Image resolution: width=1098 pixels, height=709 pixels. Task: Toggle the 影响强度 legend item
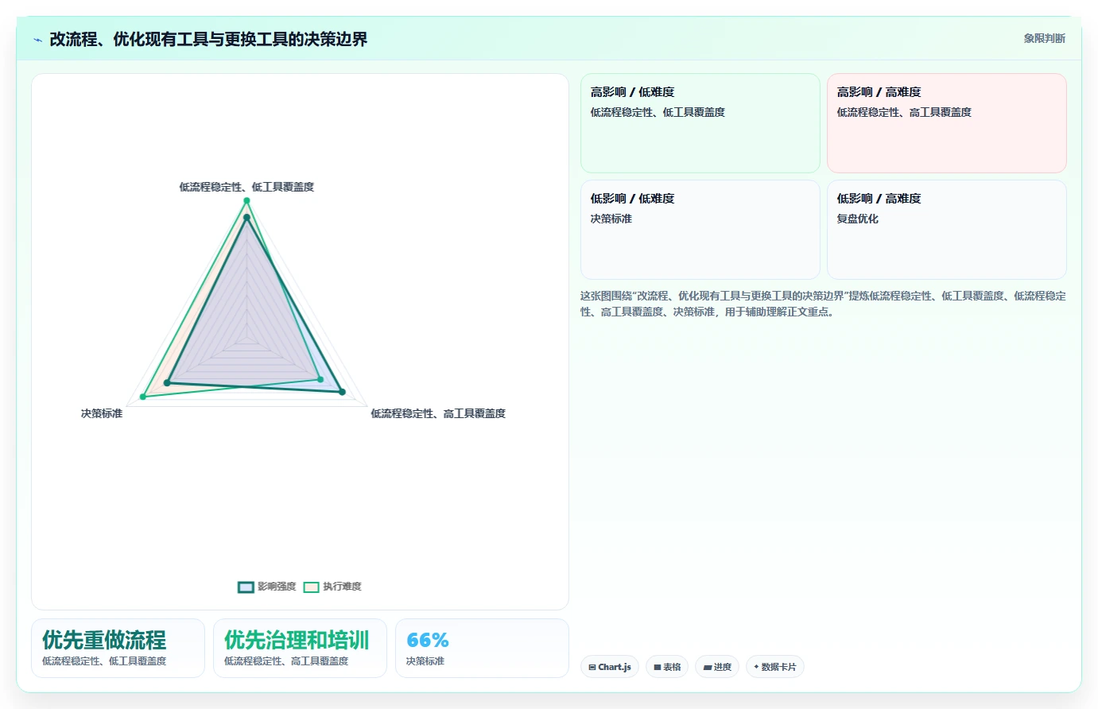tap(267, 587)
